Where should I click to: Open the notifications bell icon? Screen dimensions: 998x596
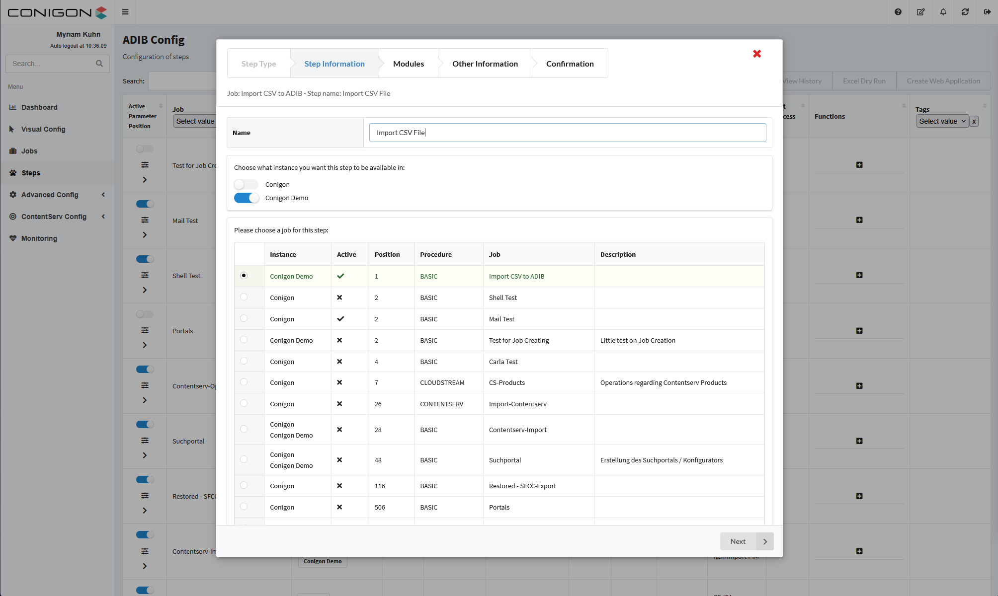tap(943, 12)
